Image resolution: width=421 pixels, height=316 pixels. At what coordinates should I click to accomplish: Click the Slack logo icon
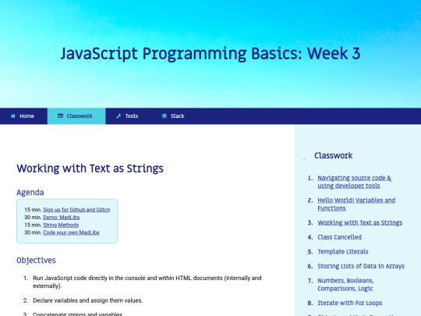pyautogui.click(x=165, y=116)
